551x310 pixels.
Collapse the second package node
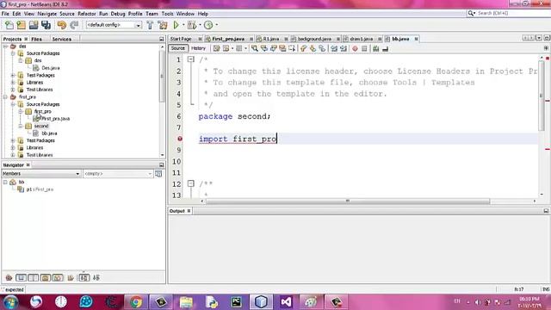pos(21,126)
